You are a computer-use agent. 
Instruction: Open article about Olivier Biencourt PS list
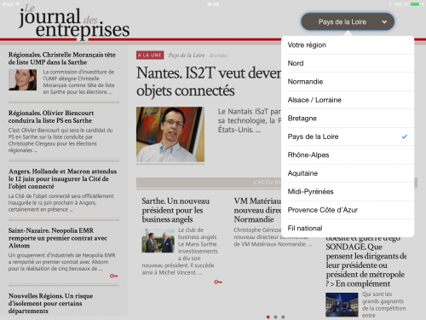pos(51,117)
